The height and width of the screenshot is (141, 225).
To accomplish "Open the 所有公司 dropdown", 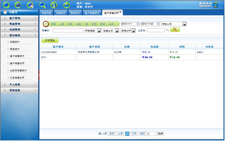I will pyautogui.click(x=184, y=24).
